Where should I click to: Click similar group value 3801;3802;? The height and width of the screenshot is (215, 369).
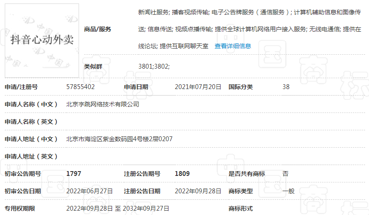tap(154, 66)
